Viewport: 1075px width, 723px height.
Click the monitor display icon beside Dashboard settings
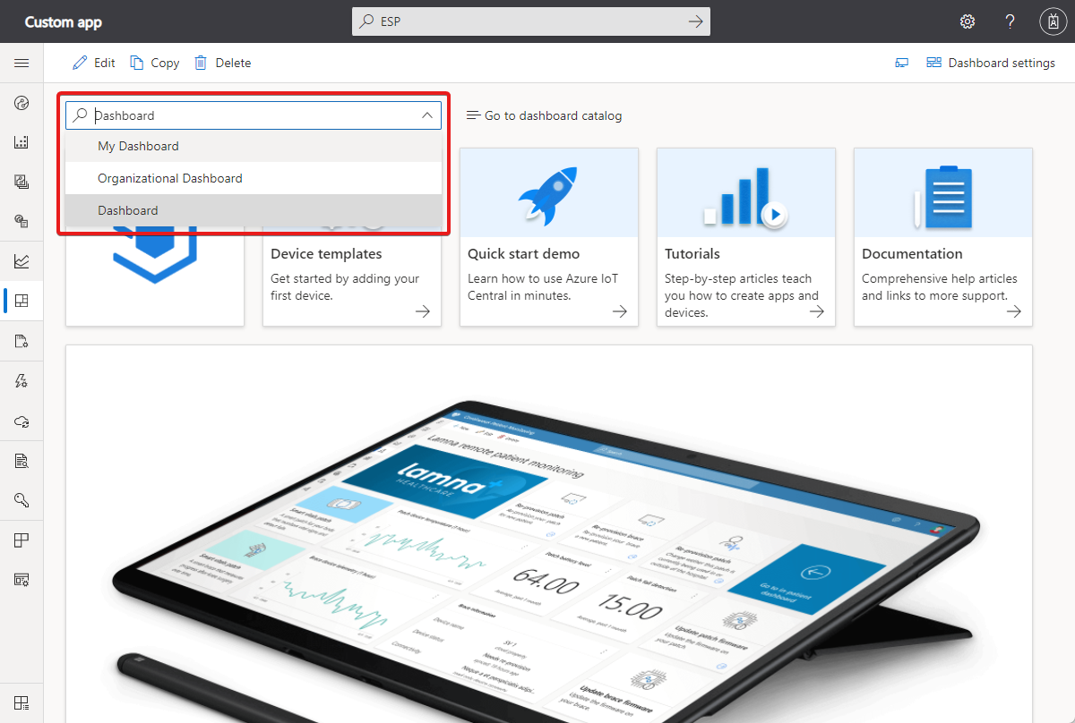(902, 64)
